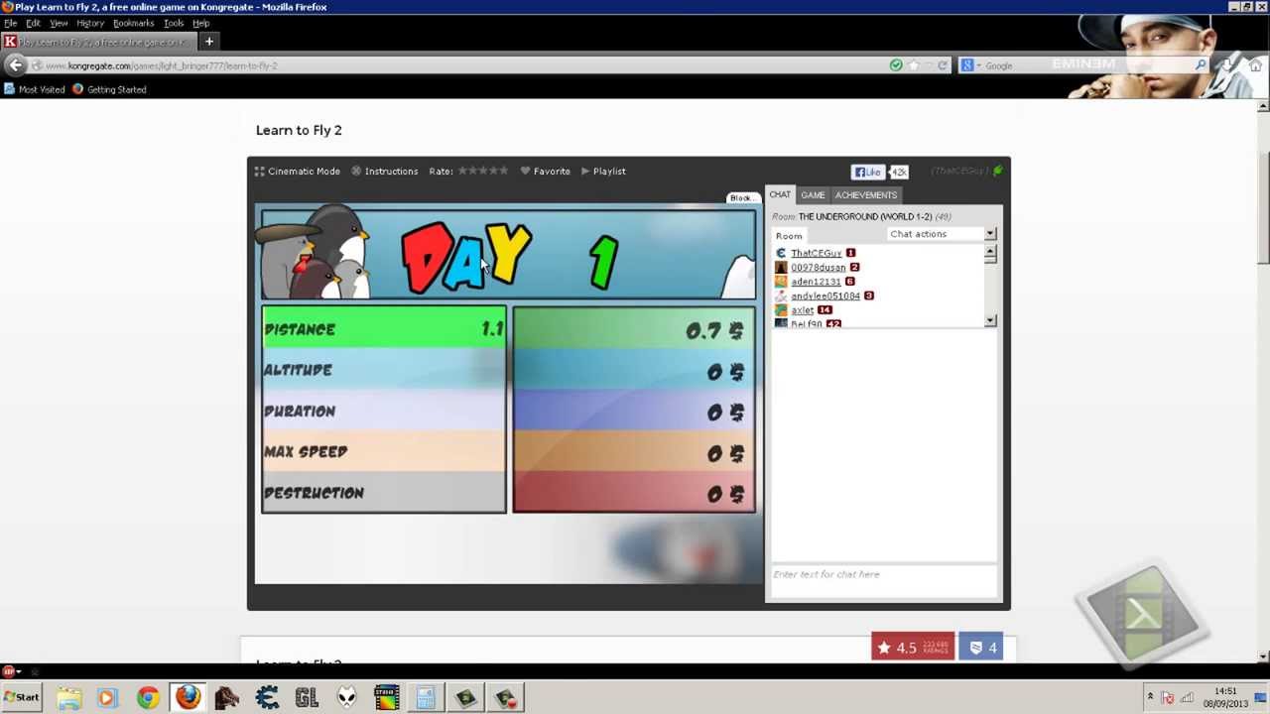Open the Getting Started bookmark
This screenshot has height=714, width=1270.
(109, 89)
